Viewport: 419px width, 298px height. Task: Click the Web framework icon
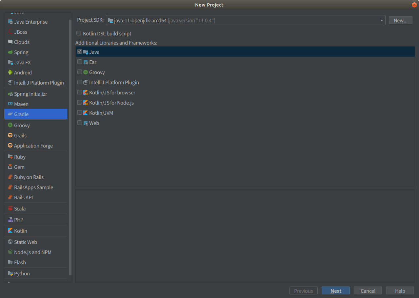click(86, 123)
